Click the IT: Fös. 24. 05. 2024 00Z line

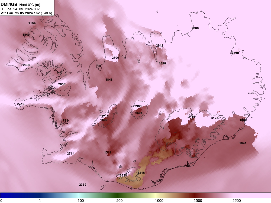(x=20, y=9)
